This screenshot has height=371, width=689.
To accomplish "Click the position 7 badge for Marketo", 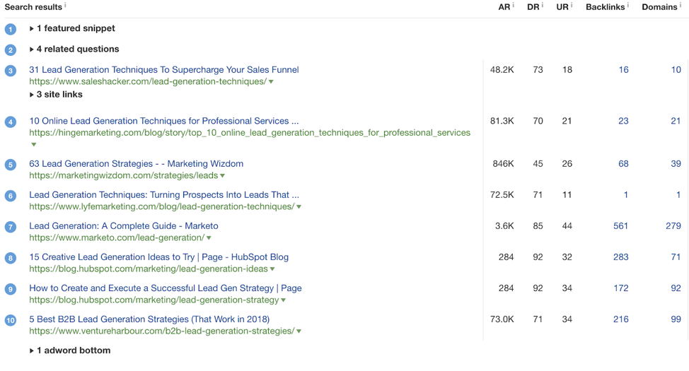I will pos(11,227).
